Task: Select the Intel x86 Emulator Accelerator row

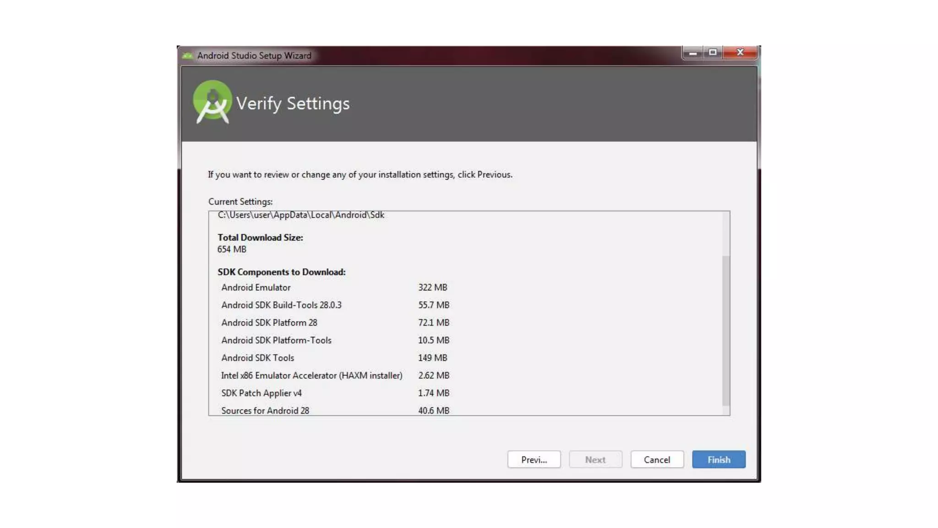Action: tap(311, 375)
